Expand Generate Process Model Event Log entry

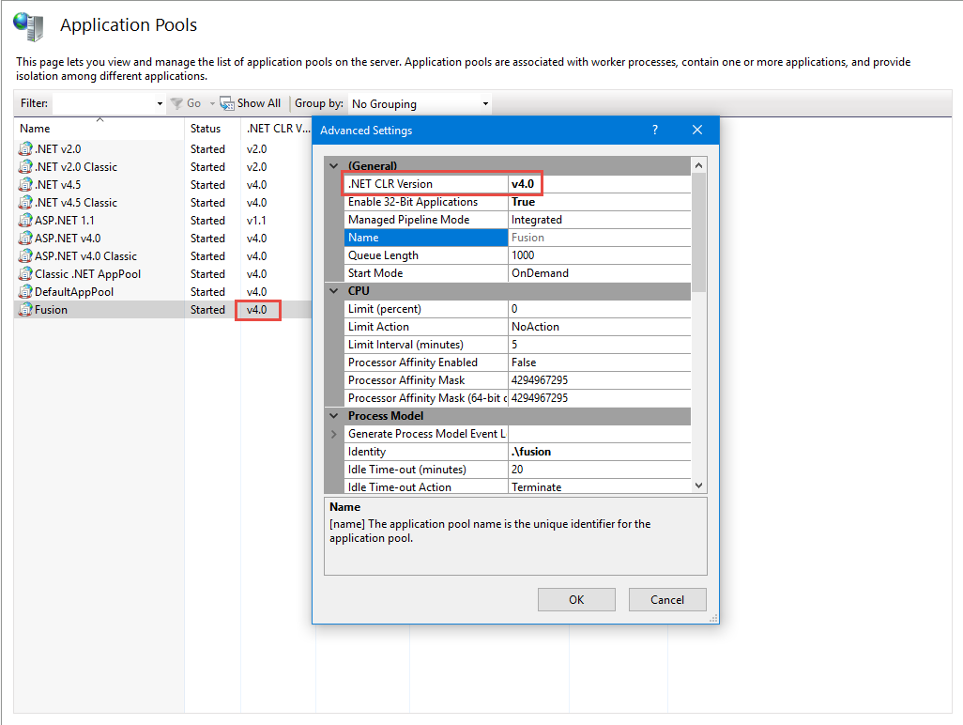[333, 434]
